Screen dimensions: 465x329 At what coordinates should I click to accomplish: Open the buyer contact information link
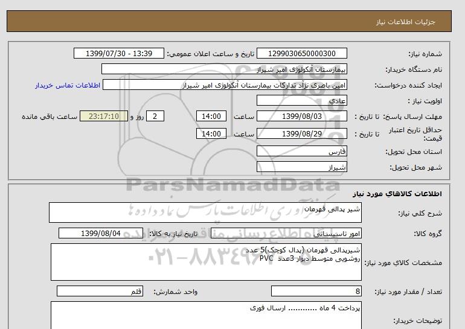[x=68, y=85]
